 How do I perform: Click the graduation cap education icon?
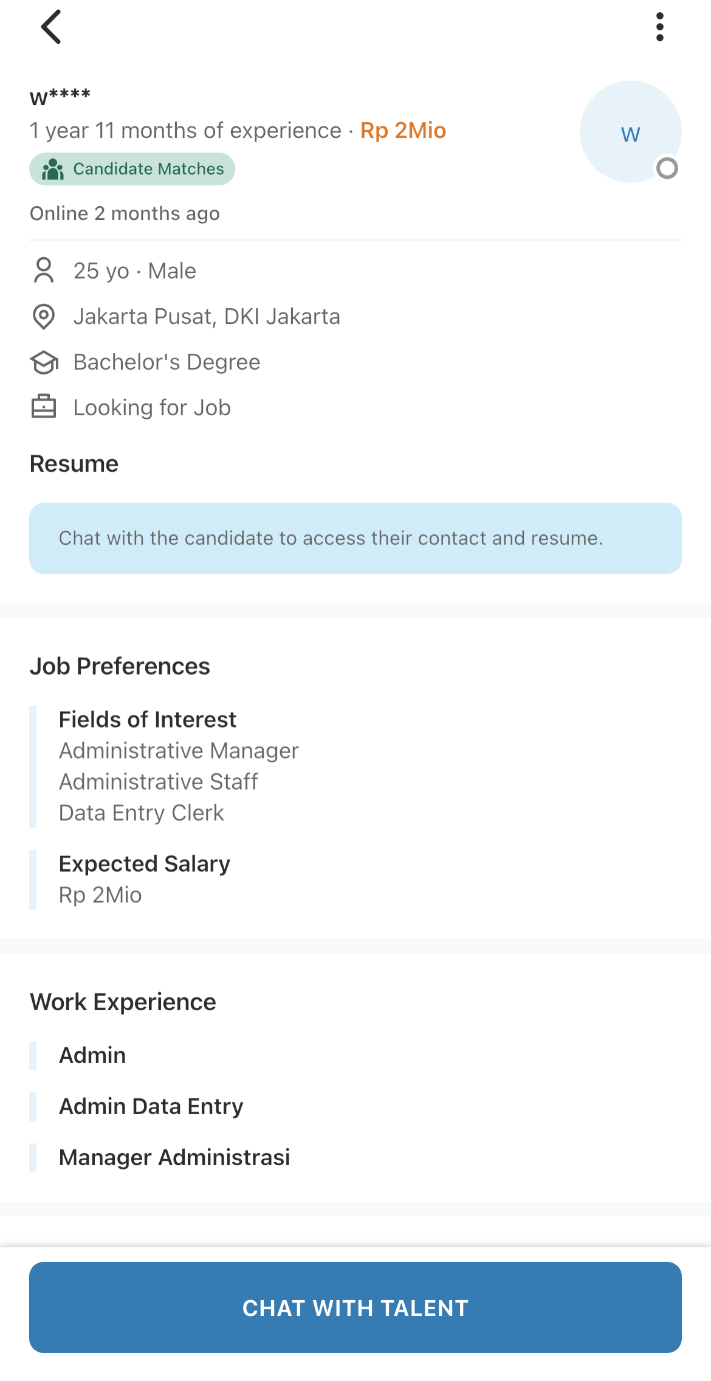[x=44, y=362]
